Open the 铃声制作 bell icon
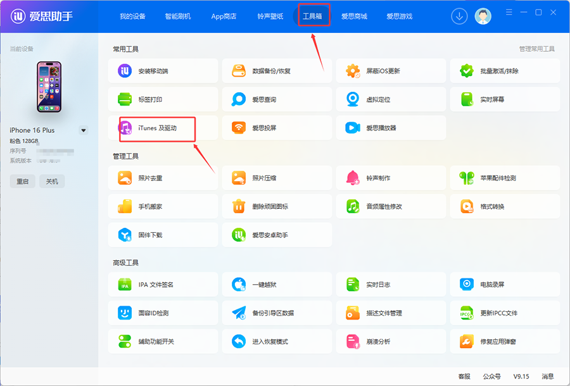 pyautogui.click(x=353, y=178)
